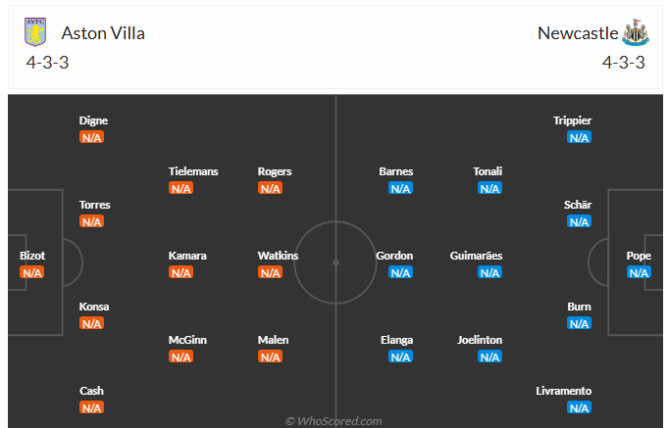Select player Tonali on the pitch

[488, 171]
